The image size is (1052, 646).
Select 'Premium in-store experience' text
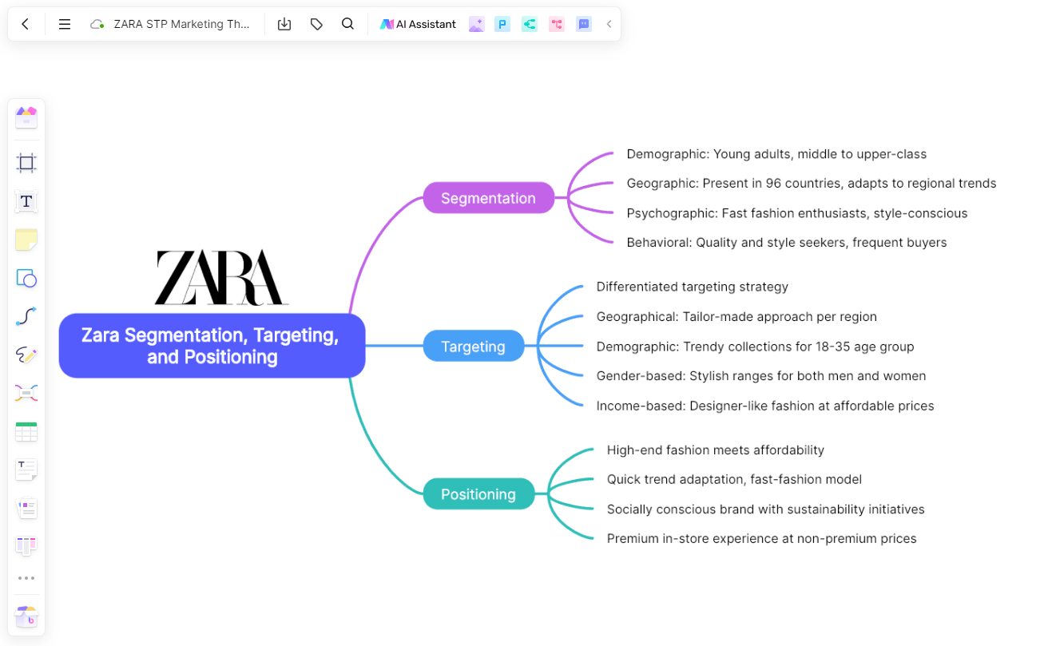(761, 539)
